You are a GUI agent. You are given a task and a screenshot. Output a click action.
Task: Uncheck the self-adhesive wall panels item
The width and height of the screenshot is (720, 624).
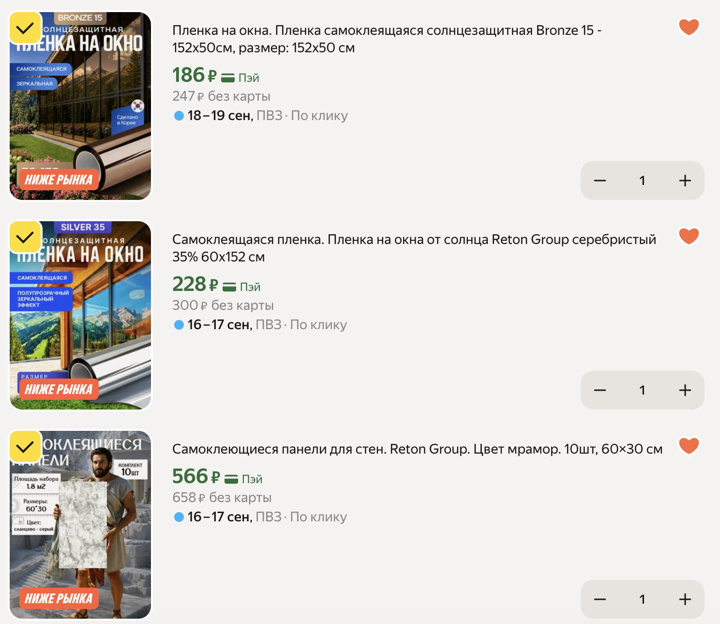(x=25, y=446)
